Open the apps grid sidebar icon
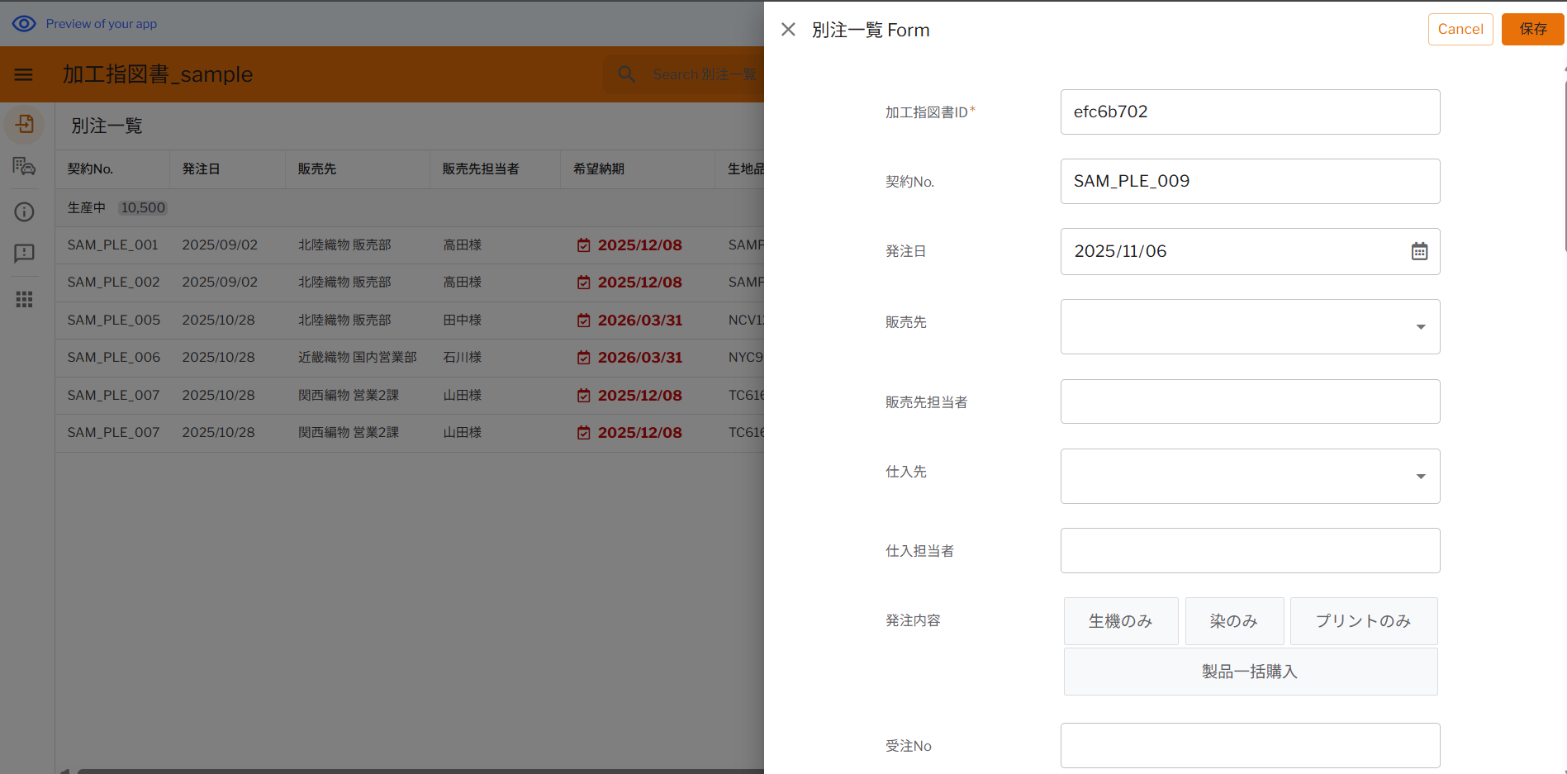This screenshot has height=774, width=1567. click(x=25, y=299)
